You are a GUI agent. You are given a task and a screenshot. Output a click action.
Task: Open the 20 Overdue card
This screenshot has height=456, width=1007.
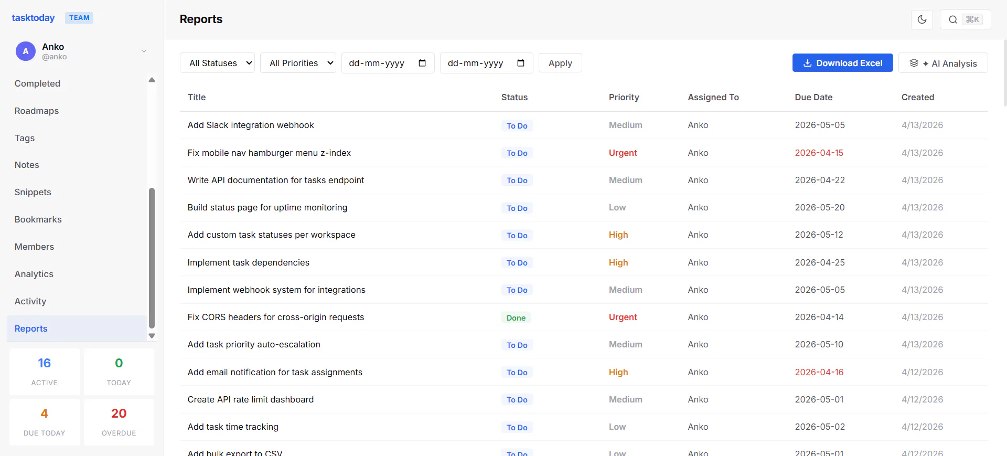119,422
